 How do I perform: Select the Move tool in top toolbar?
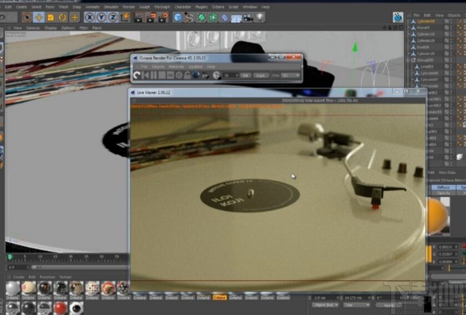pyautogui.click(x=39, y=18)
